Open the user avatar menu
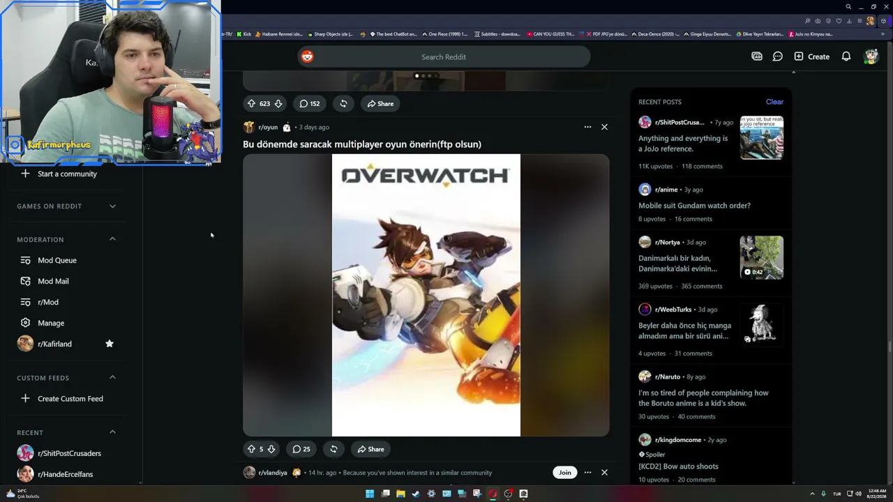This screenshot has height=502, width=893. click(x=871, y=56)
